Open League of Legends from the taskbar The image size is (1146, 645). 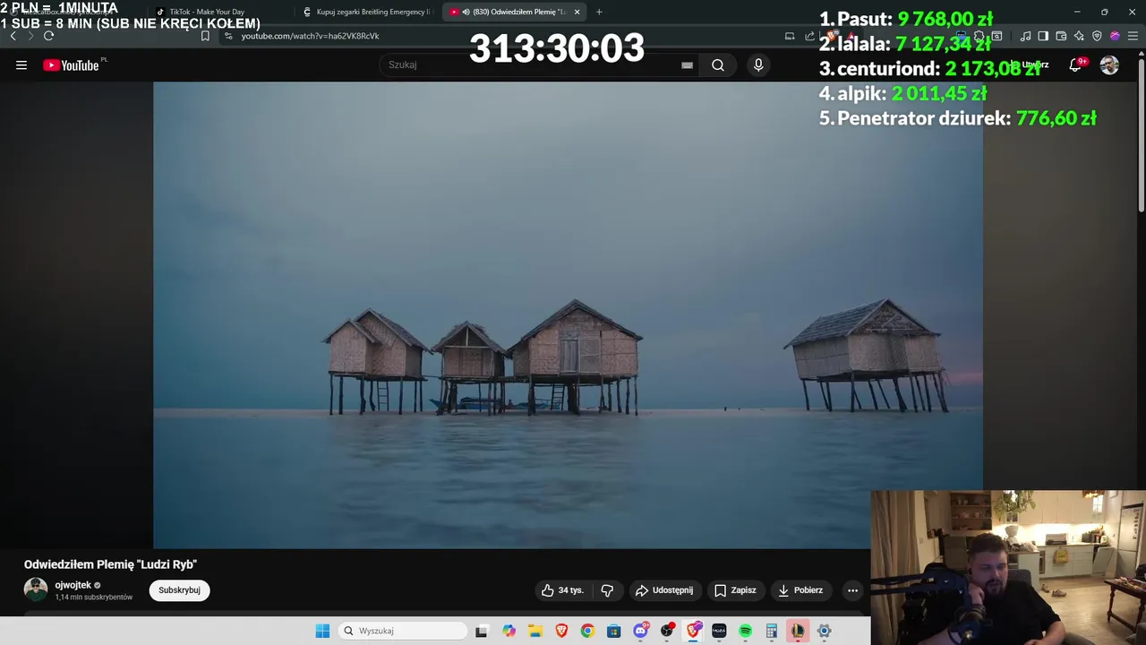pyautogui.click(x=797, y=631)
